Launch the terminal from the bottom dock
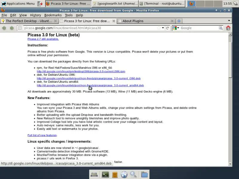Image resolution: width=239 pixels, height=179 pixels. pos(105,175)
